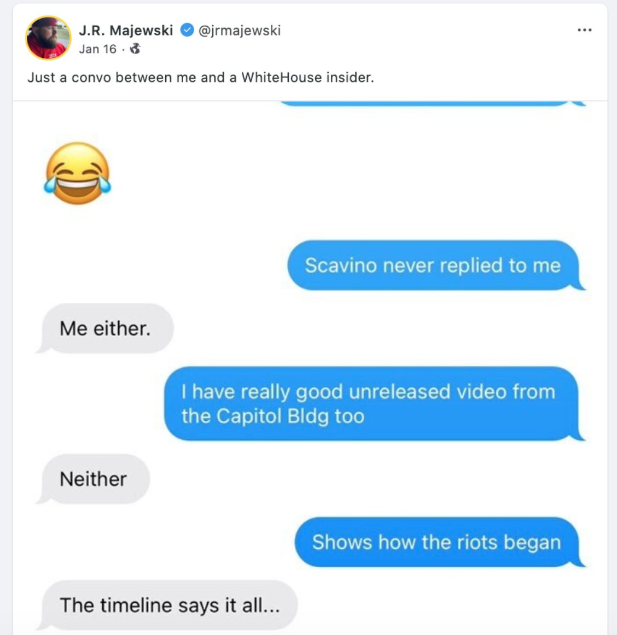This screenshot has width=617, height=635.
Task: Open the J.R. Majewski profile picture
Action: pyautogui.click(x=48, y=38)
